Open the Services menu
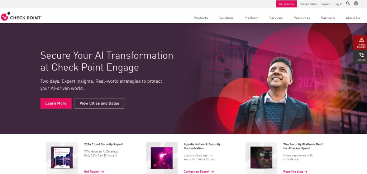 [276, 18]
